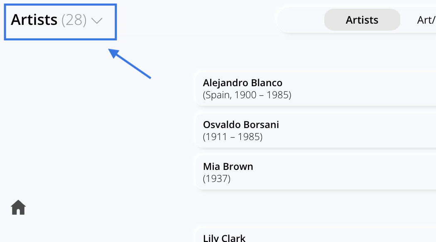This screenshot has width=436, height=242.
Task: Open the Osvaldo Borsani artist card
Action: coord(316,131)
